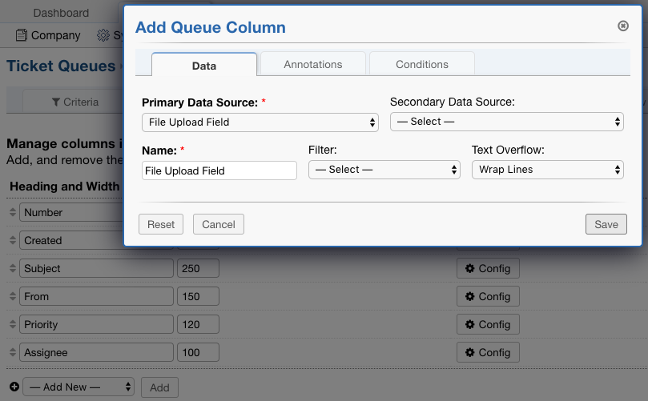Open the Primary Data Source dropdown
The height and width of the screenshot is (401, 648).
[x=260, y=122]
